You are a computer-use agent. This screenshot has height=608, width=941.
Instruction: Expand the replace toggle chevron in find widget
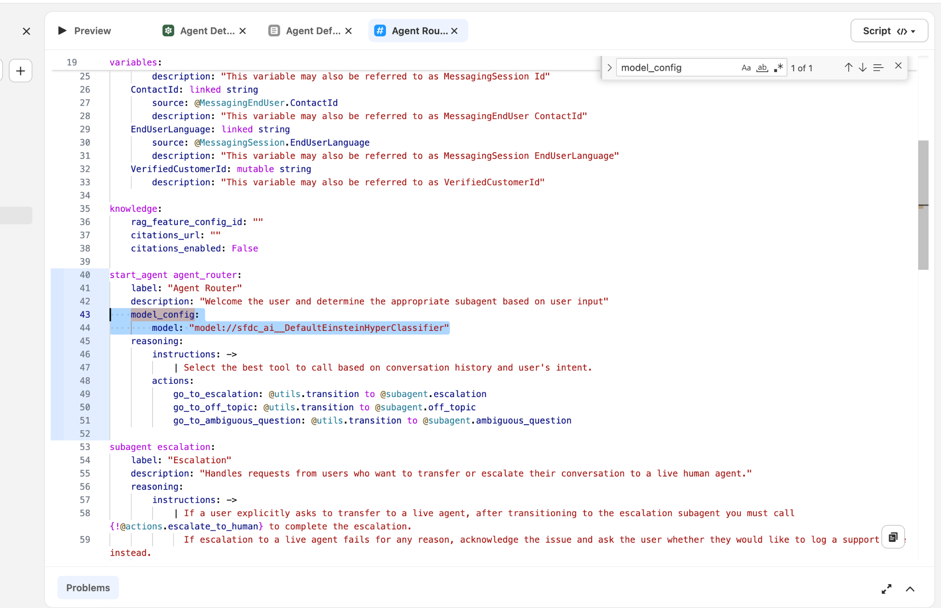click(609, 68)
